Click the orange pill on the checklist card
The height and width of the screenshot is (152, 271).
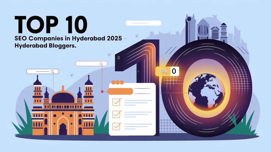pos(120,91)
